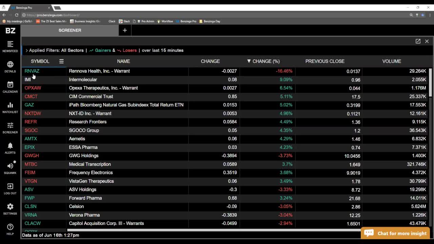Screen dimensions: 434x244
Task: Open the Workflow bookmark
Action: point(165,21)
